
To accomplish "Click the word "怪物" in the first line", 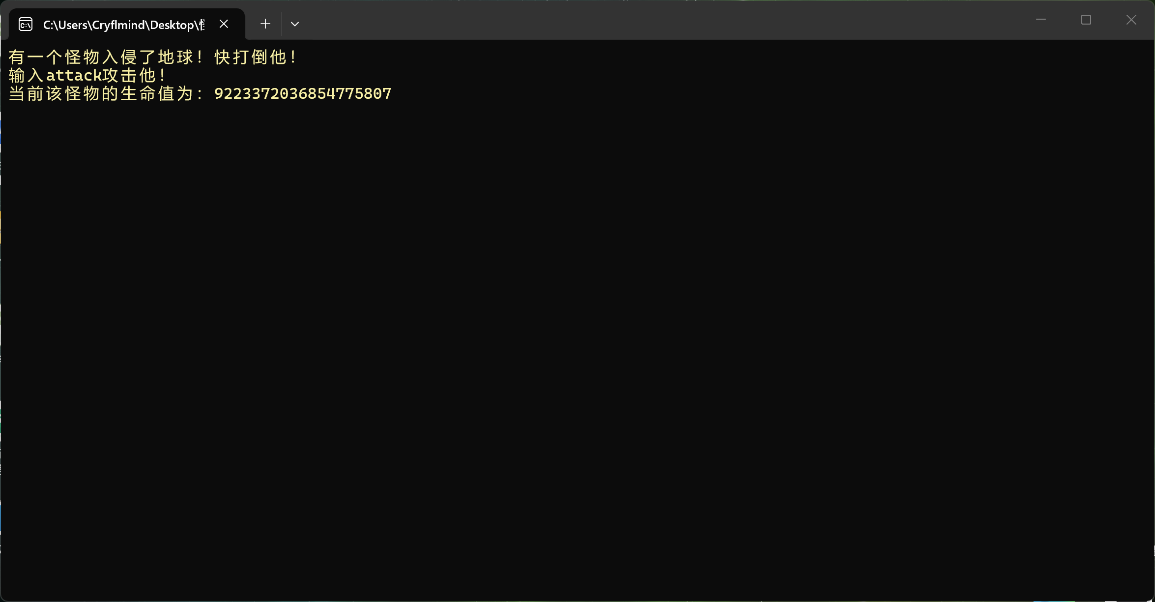I will pyautogui.click(x=83, y=57).
